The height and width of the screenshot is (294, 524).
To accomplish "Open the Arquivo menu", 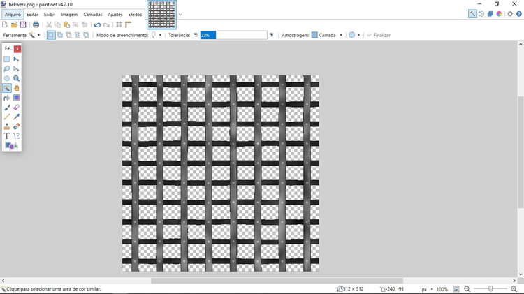I will point(13,15).
